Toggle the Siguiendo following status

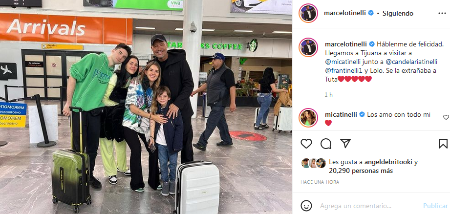(x=398, y=13)
